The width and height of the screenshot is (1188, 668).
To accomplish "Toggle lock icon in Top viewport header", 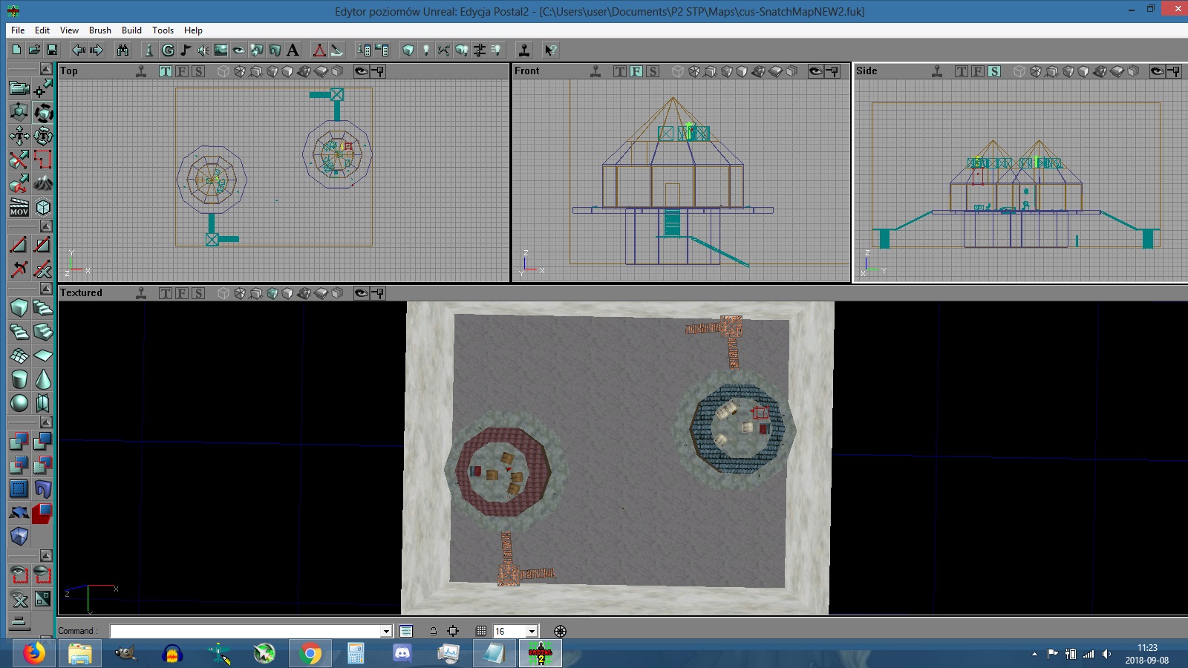I will [378, 71].
